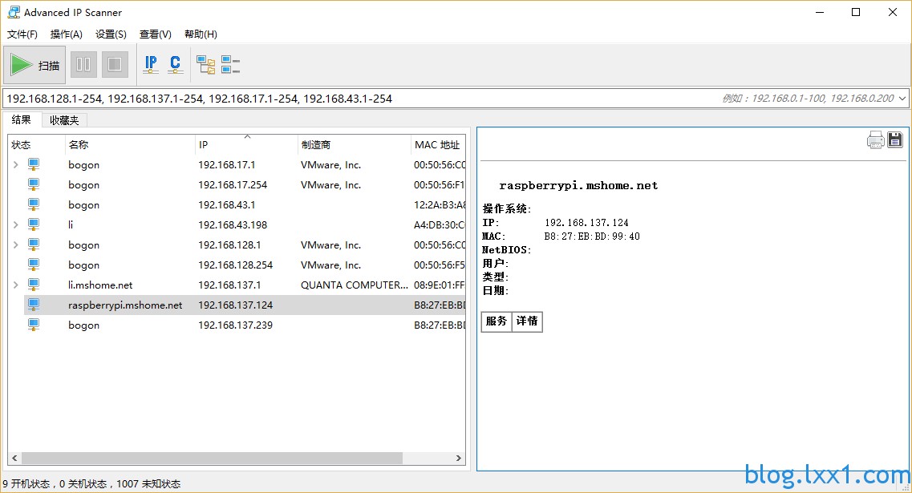This screenshot has width=912, height=493.
Task: Sort by the 状态 column header
Action: coord(36,145)
